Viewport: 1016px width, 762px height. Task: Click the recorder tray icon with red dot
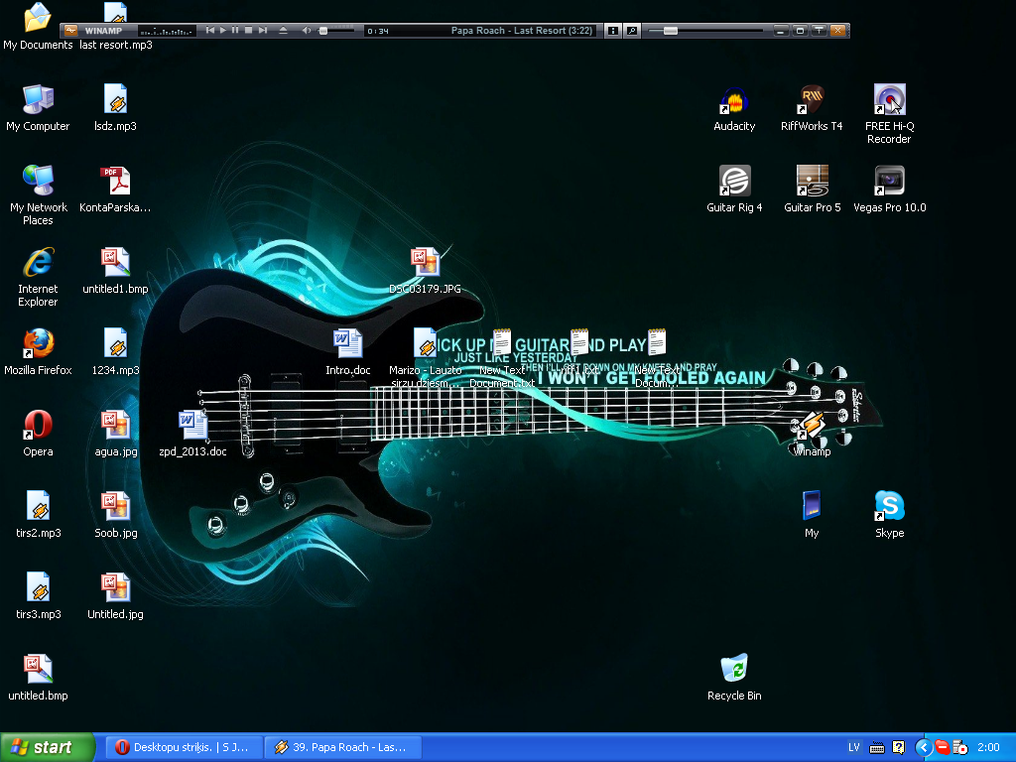pyautogui.click(x=960, y=747)
